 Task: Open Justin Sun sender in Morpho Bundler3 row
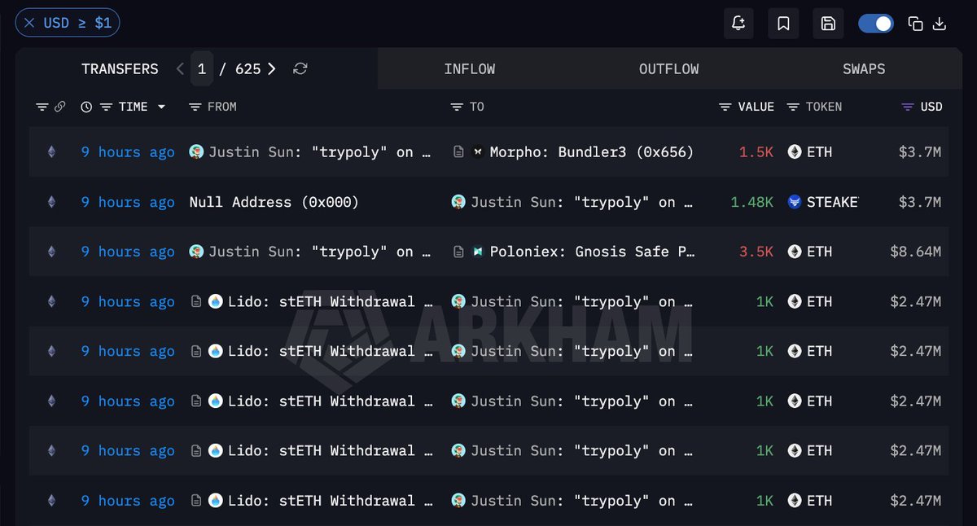tap(319, 152)
